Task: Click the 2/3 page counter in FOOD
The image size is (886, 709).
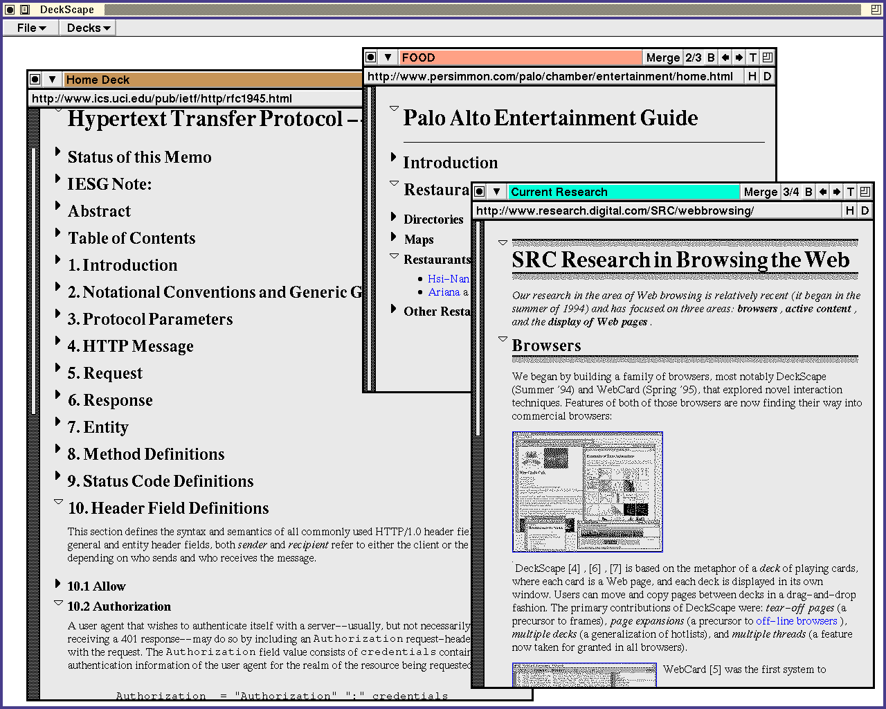Action: tap(694, 57)
